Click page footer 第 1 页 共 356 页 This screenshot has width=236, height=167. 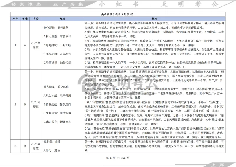click(118, 158)
